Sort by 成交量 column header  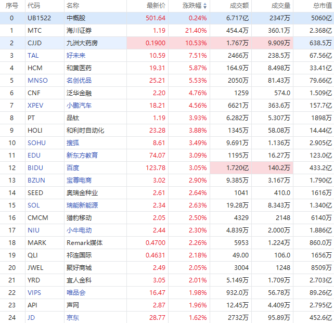coord(281,6)
